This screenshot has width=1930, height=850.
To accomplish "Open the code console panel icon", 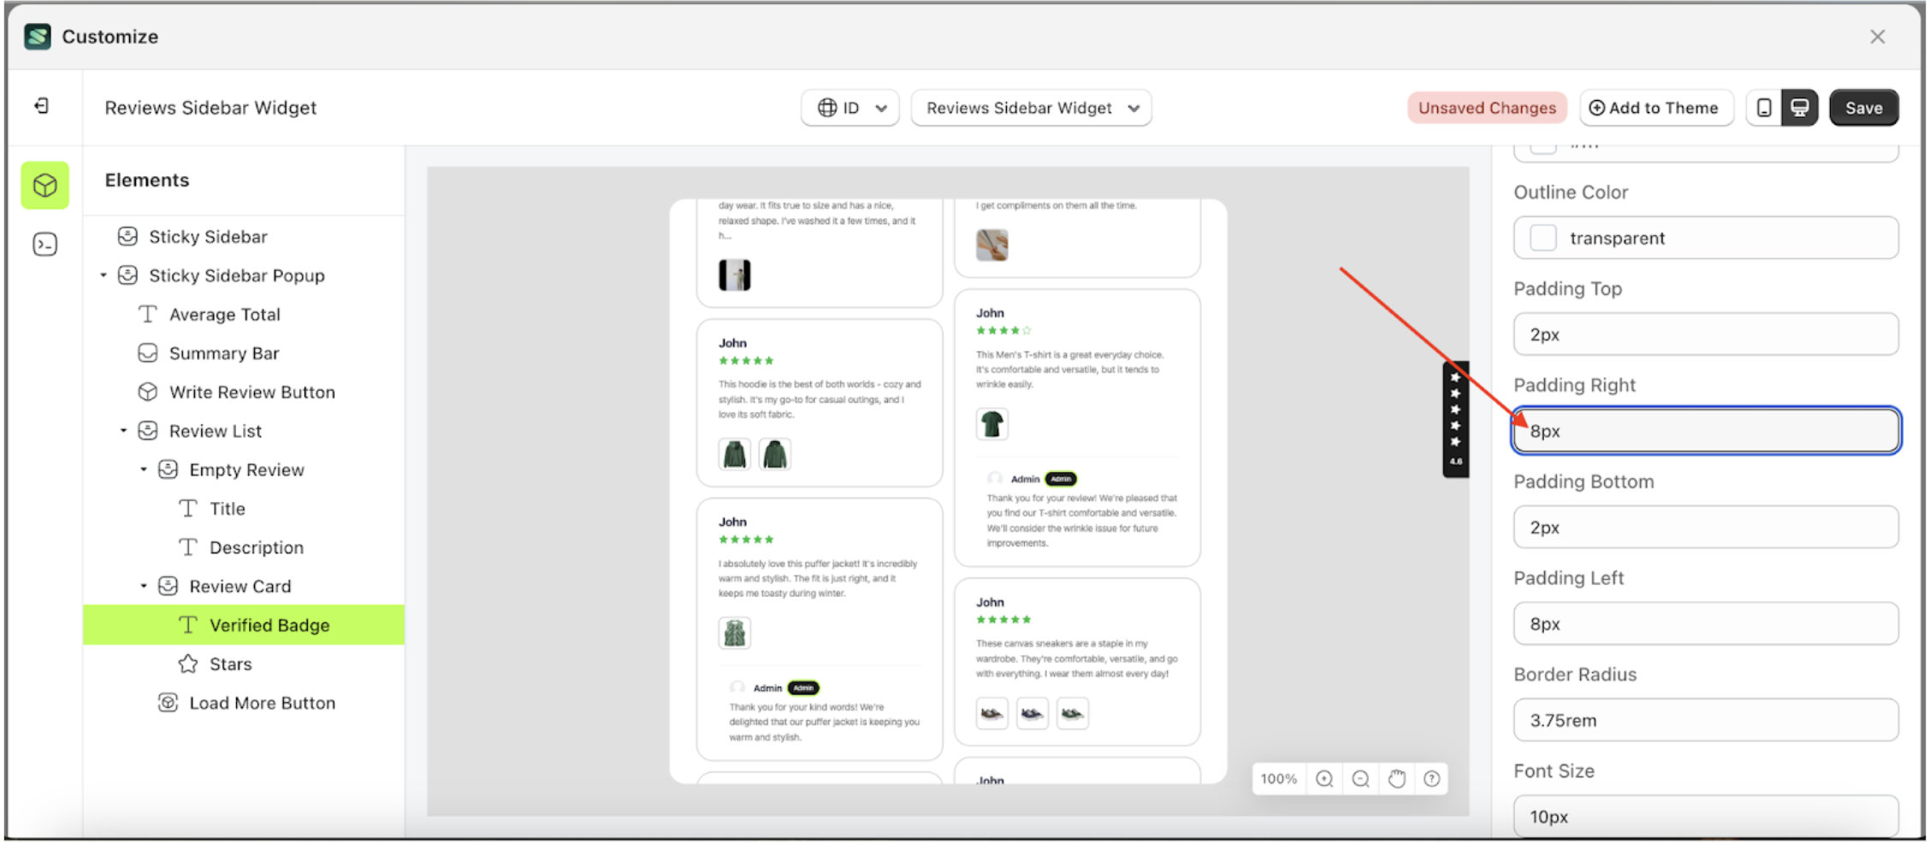I will point(44,244).
